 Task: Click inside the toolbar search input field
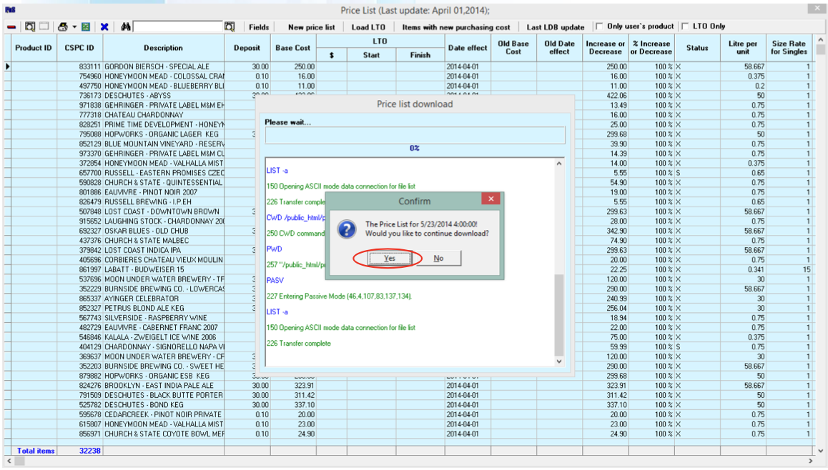[179, 26]
